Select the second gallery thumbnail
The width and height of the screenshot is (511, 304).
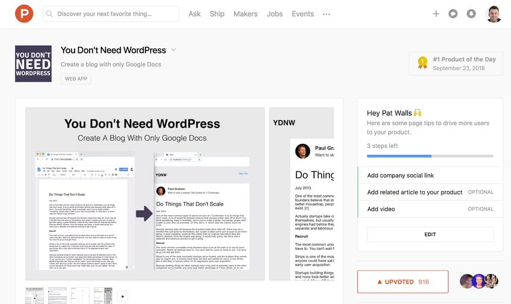pyautogui.click(x=57, y=296)
